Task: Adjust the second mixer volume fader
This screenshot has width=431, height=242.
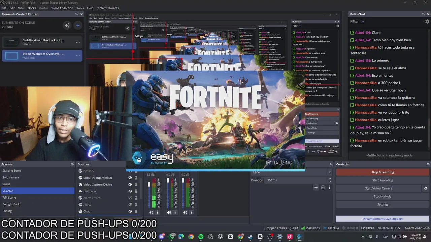Action: pyautogui.click(x=168, y=181)
